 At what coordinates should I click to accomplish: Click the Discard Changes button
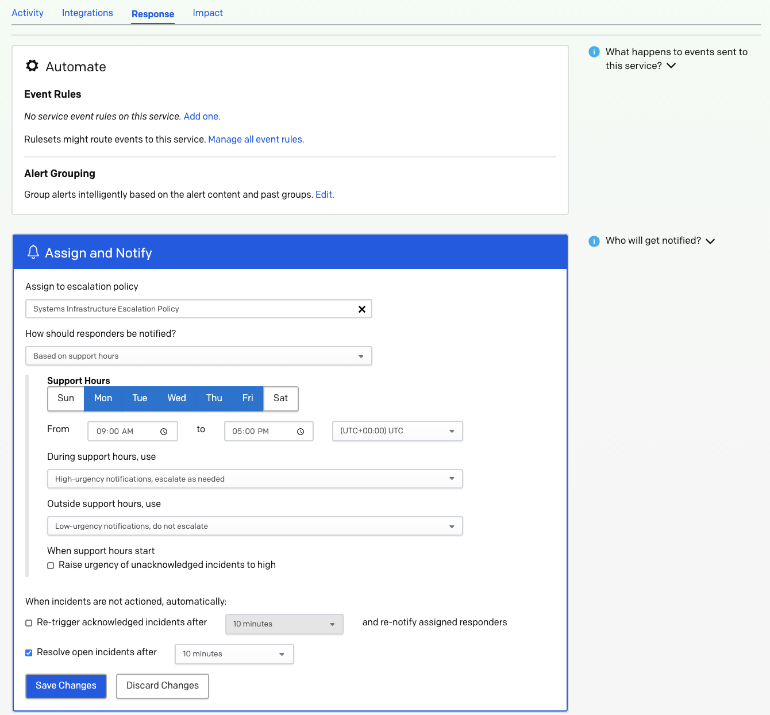coord(163,686)
